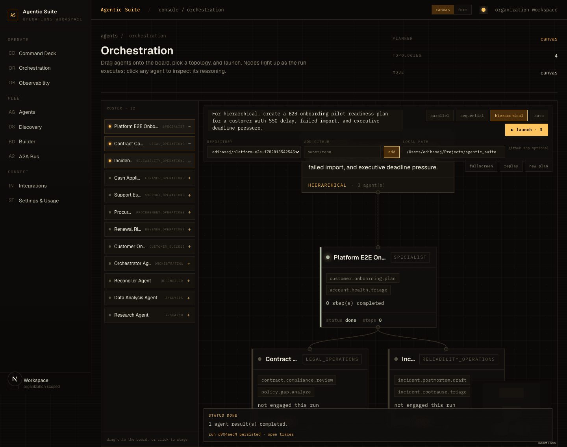This screenshot has height=447, width=567.
Task: Select Research Agent roster row
Action: pos(150,315)
